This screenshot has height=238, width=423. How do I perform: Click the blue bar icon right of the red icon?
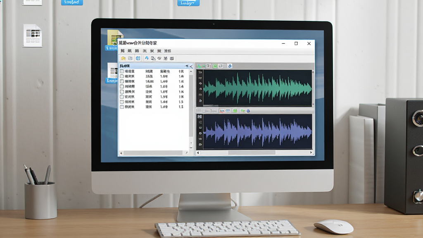pyautogui.click(x=228, y=111)
